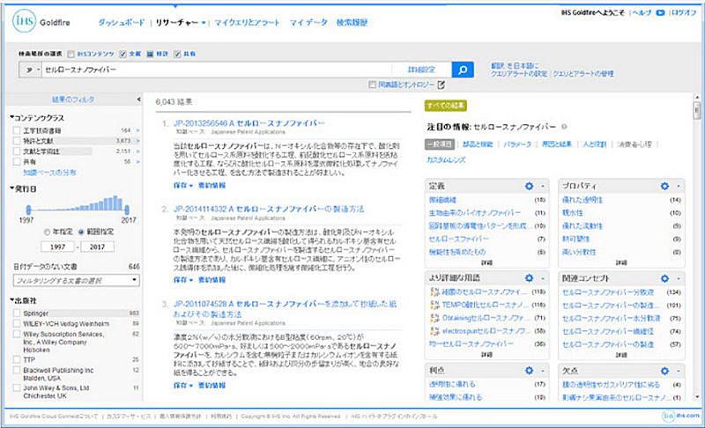Screen dimensions: 705x428
Task: Click the right vertical scrollbar thumb
Action: tap(697, 109)
